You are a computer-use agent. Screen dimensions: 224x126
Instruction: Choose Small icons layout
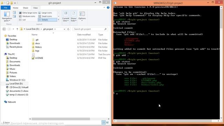pyautogui.click(x=45, y=16)
